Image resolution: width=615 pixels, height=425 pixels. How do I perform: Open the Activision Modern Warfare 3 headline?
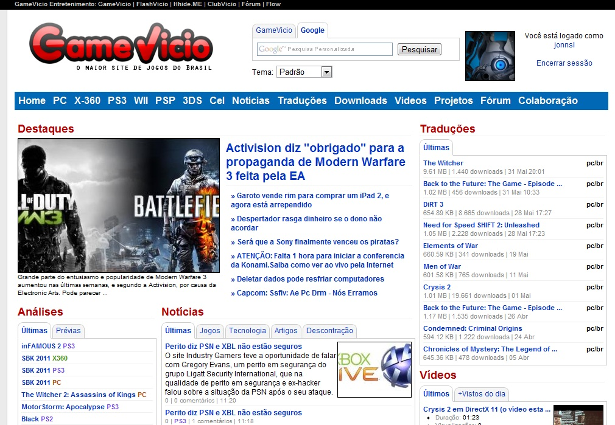[x=315, y=162]
